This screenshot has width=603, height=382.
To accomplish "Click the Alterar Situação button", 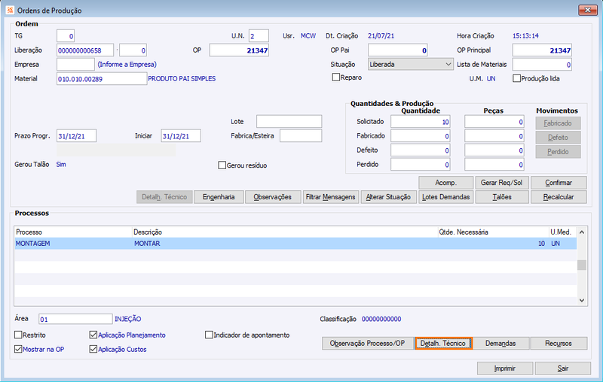I will pos(388,197).
